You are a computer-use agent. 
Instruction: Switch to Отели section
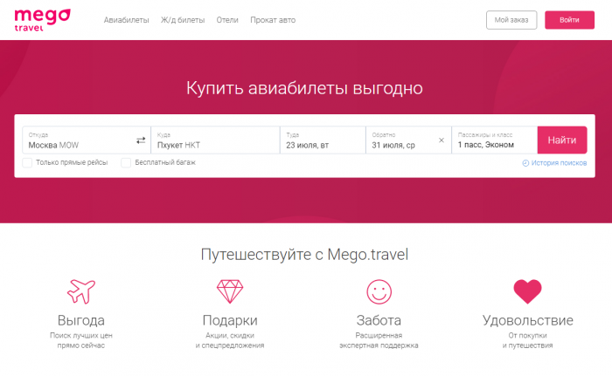pyautogui.click(x=227, y=20)
